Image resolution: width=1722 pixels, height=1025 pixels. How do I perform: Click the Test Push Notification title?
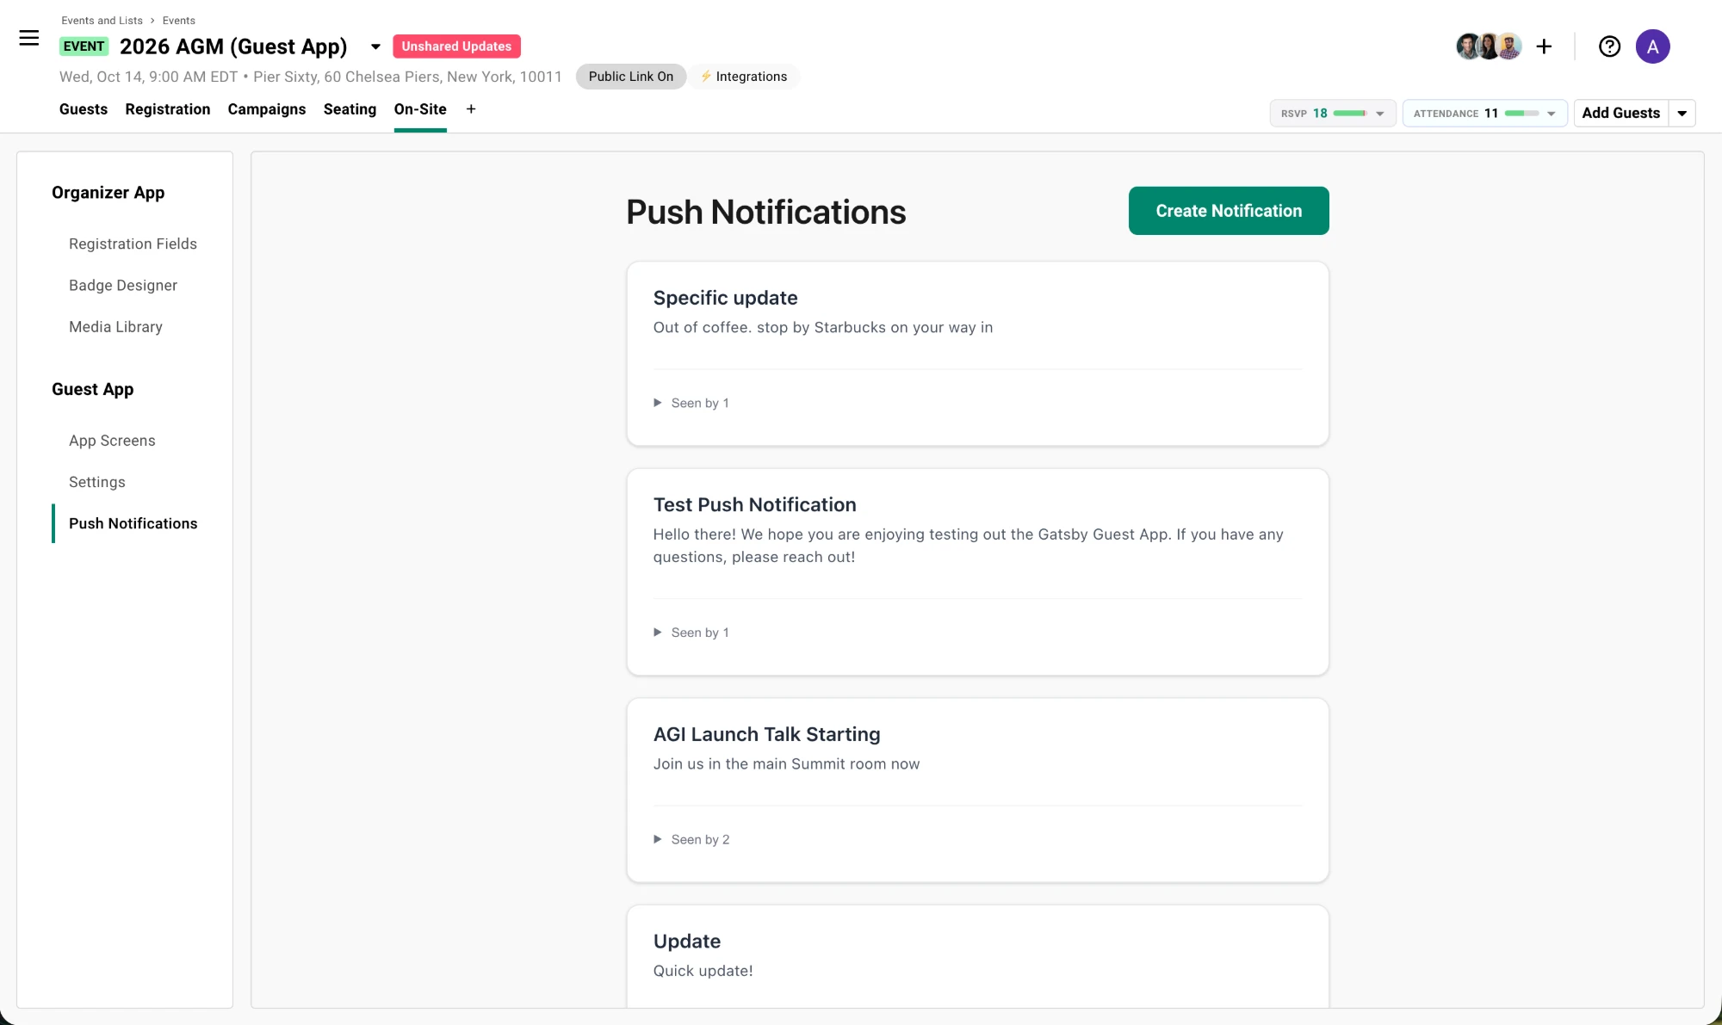754,504
